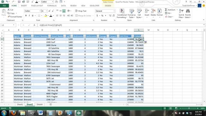This screenshot has height=116, width=206.
Task: Switch to the PAGE LAYOUT ribbon tab
Action: click(37, 6)
